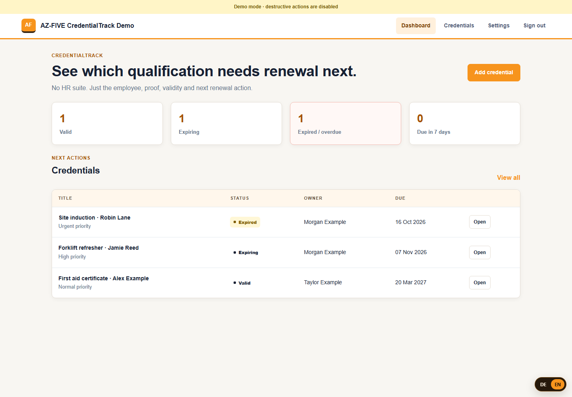
Task: Click Morgan Example in Forklift refresher row
Action: coord(325,252)
